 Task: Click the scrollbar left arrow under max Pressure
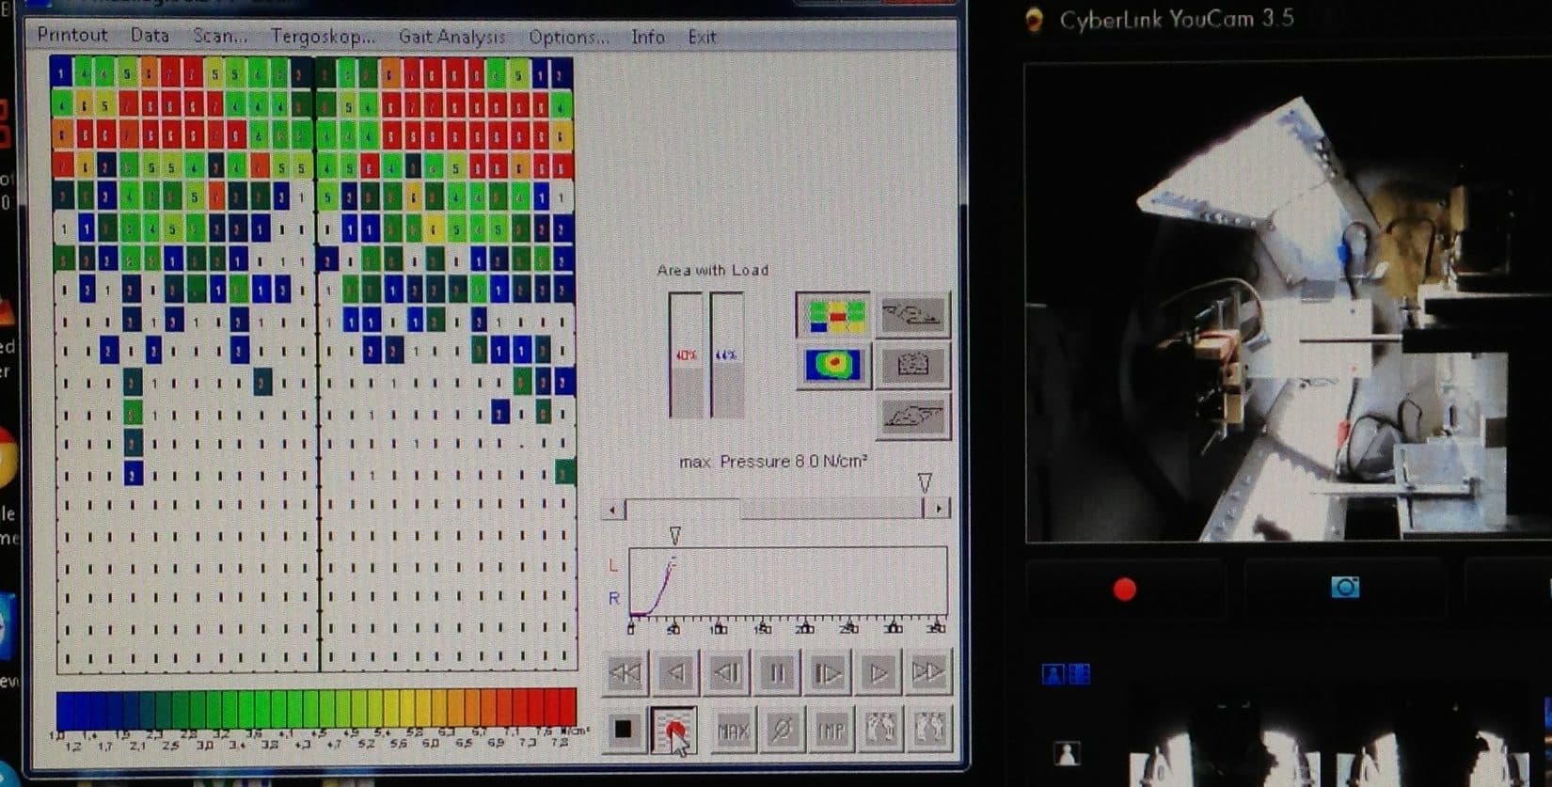(x=613, y=510)
